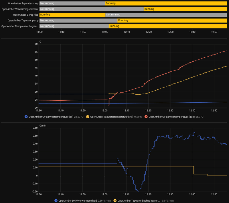Toggle the DHW verwarmsnelheid legend checkmark
The image size is (229, 203).
coord(56,201)
